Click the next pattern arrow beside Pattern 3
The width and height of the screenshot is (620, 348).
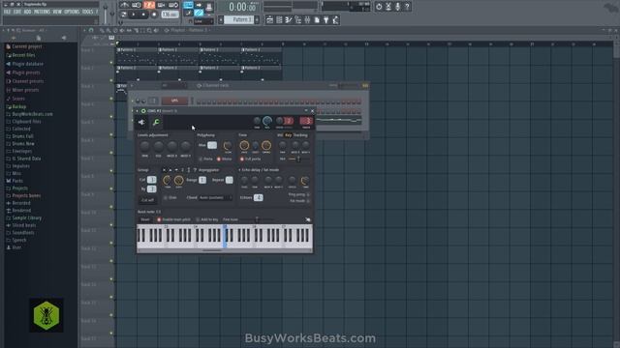click(x=257, y=19)
